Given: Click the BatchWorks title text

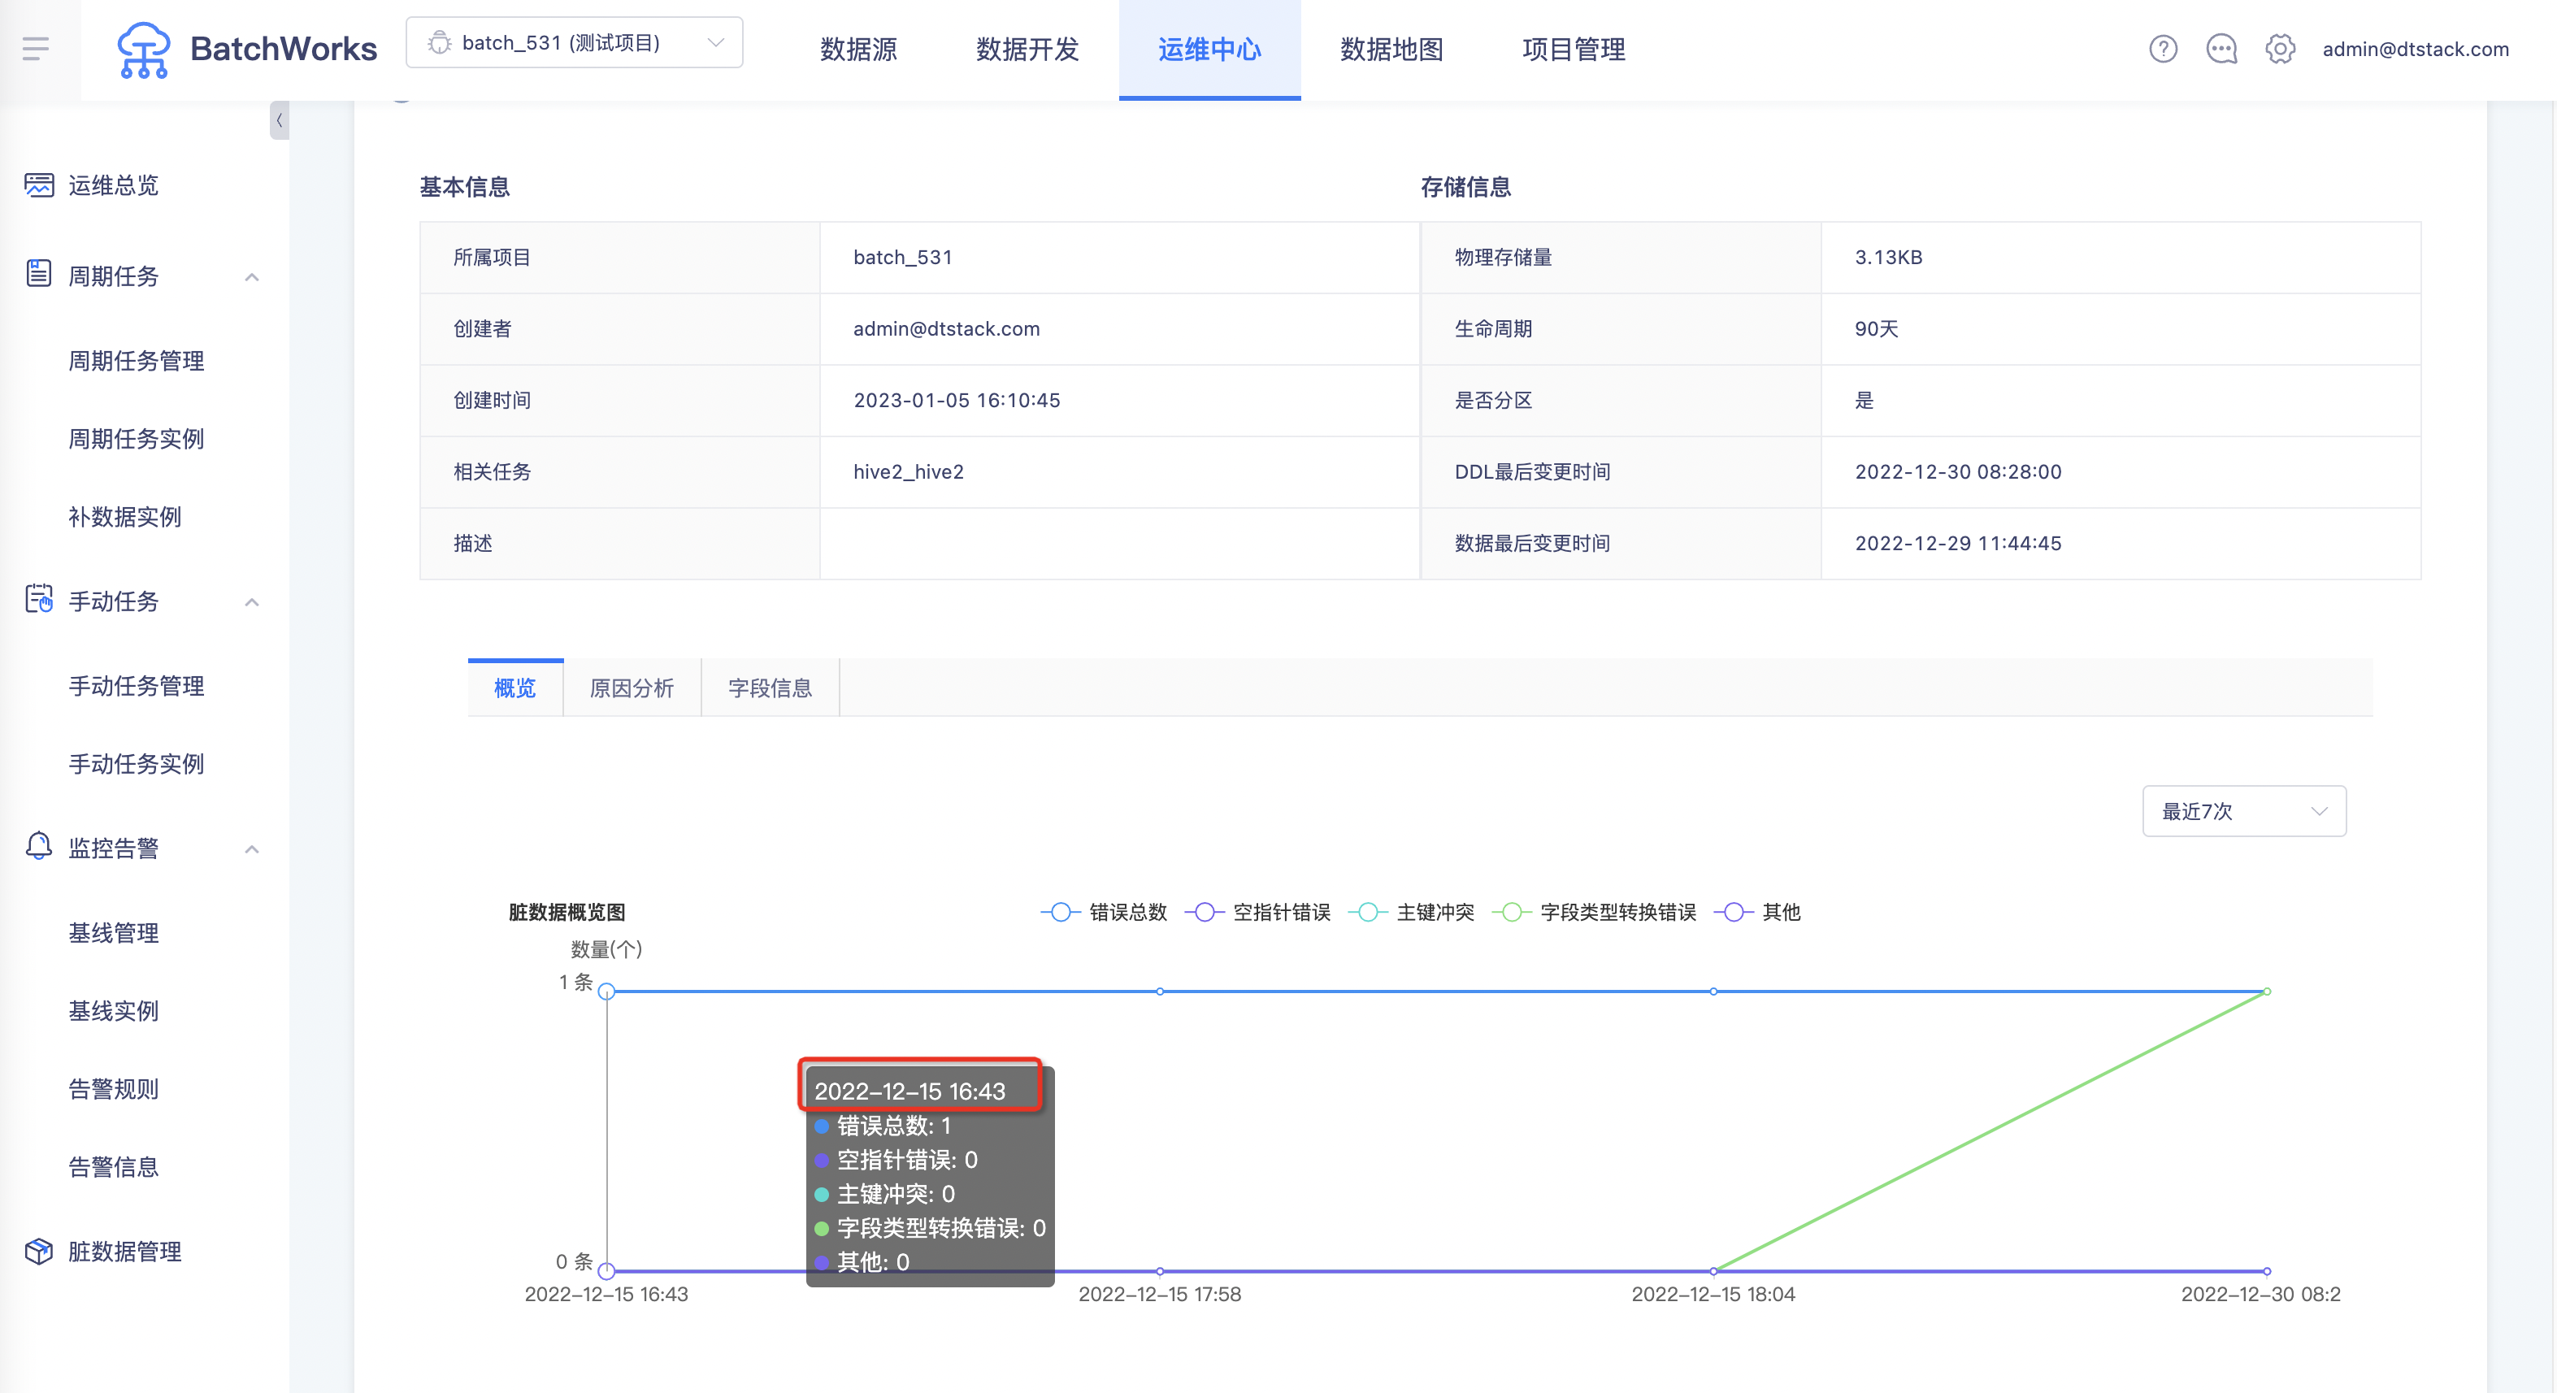Looking at the screenshot, I should click(x=284, y=49).
